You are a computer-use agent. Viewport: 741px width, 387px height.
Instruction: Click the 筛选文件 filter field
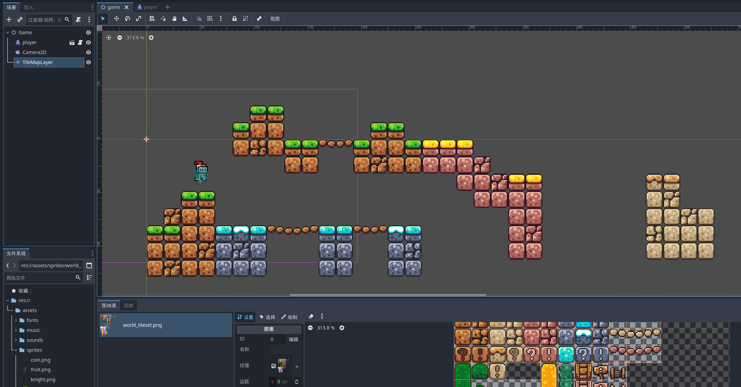click(39, 278)
